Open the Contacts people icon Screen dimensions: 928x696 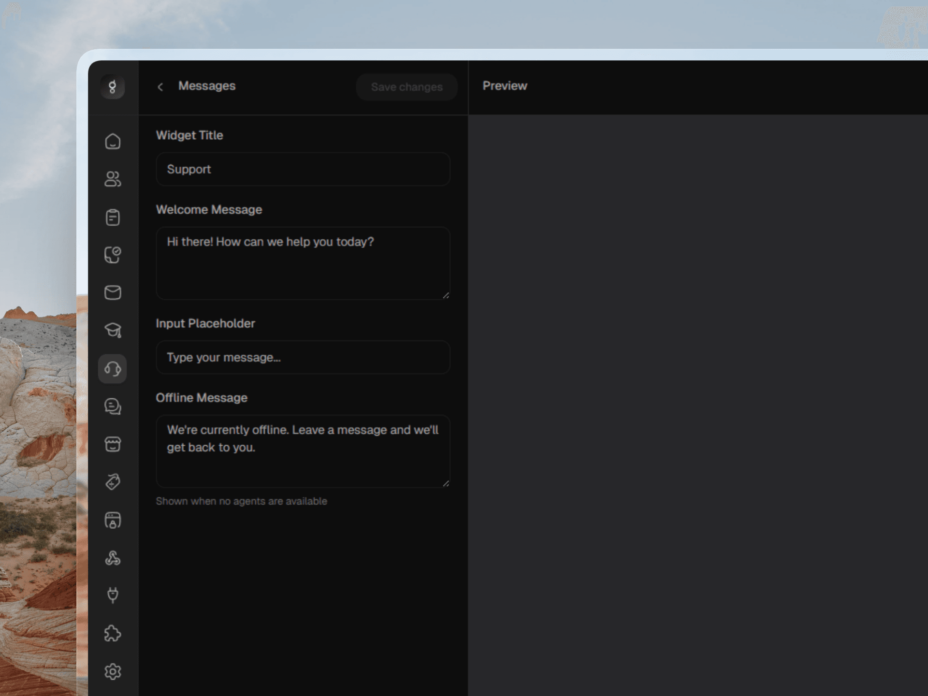(x=113, y=179)
